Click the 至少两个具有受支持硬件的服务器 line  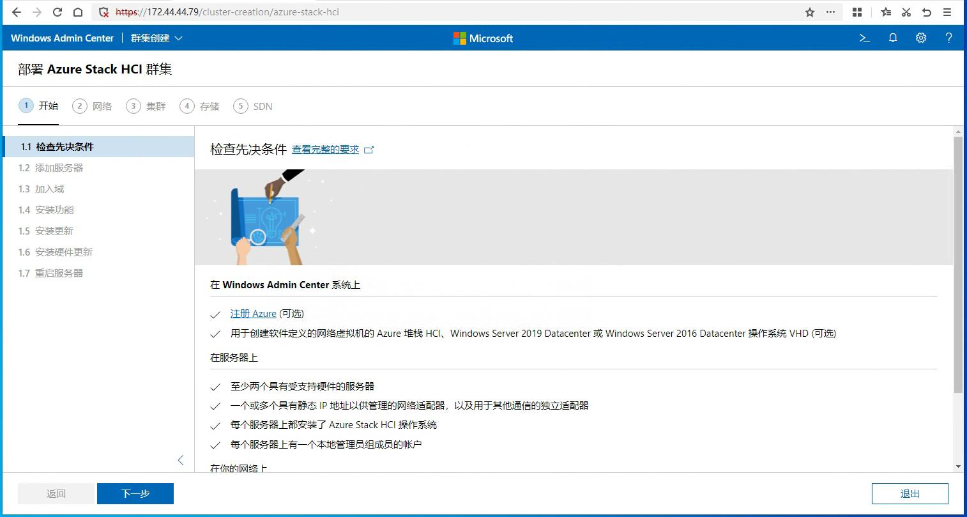pos(302,387)
